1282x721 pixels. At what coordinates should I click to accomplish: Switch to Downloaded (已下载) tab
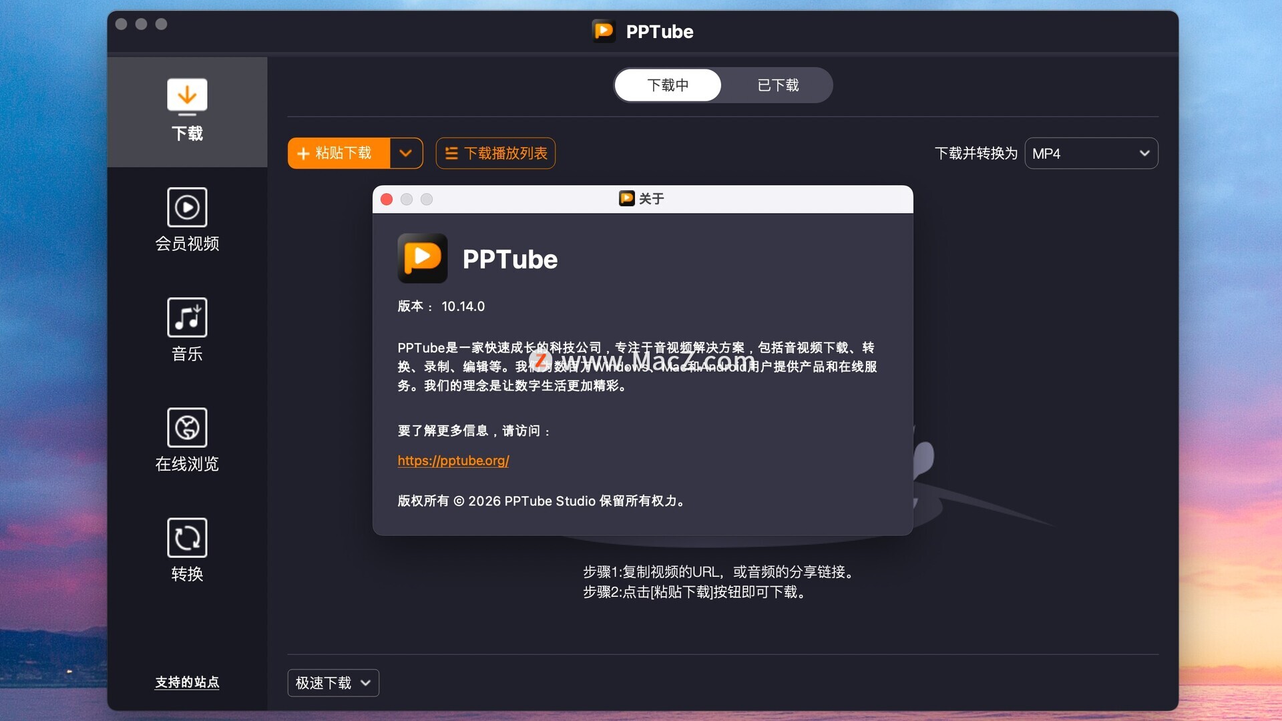click(x=778, y=85)
